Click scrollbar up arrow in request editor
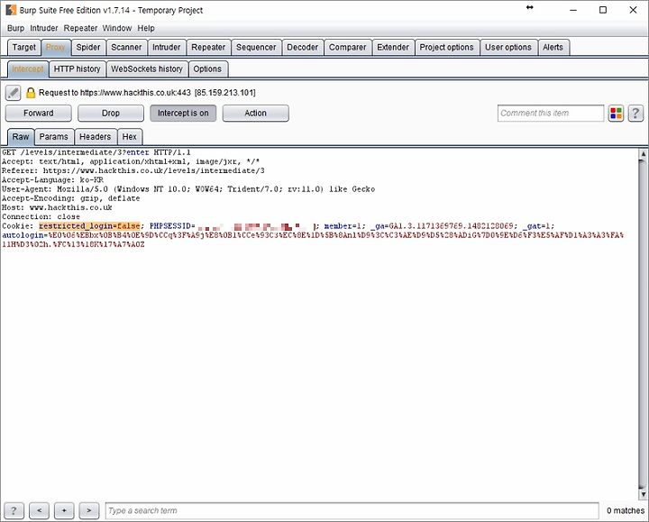The height and width of the screenshot is (522, 649). (x=644, y=154)
